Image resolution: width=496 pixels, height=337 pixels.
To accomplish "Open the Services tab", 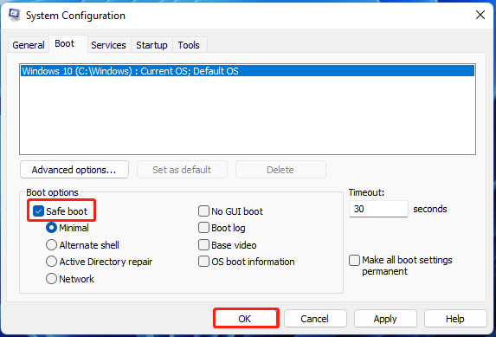I will [x=108, y=45].
